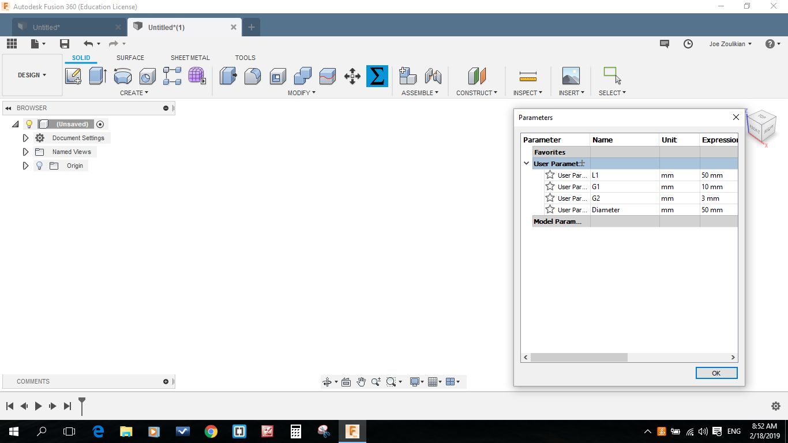Screen dimensions: 788x443
Task: Open the Joe Zoulikian account menu
Action: click(730, 44)
